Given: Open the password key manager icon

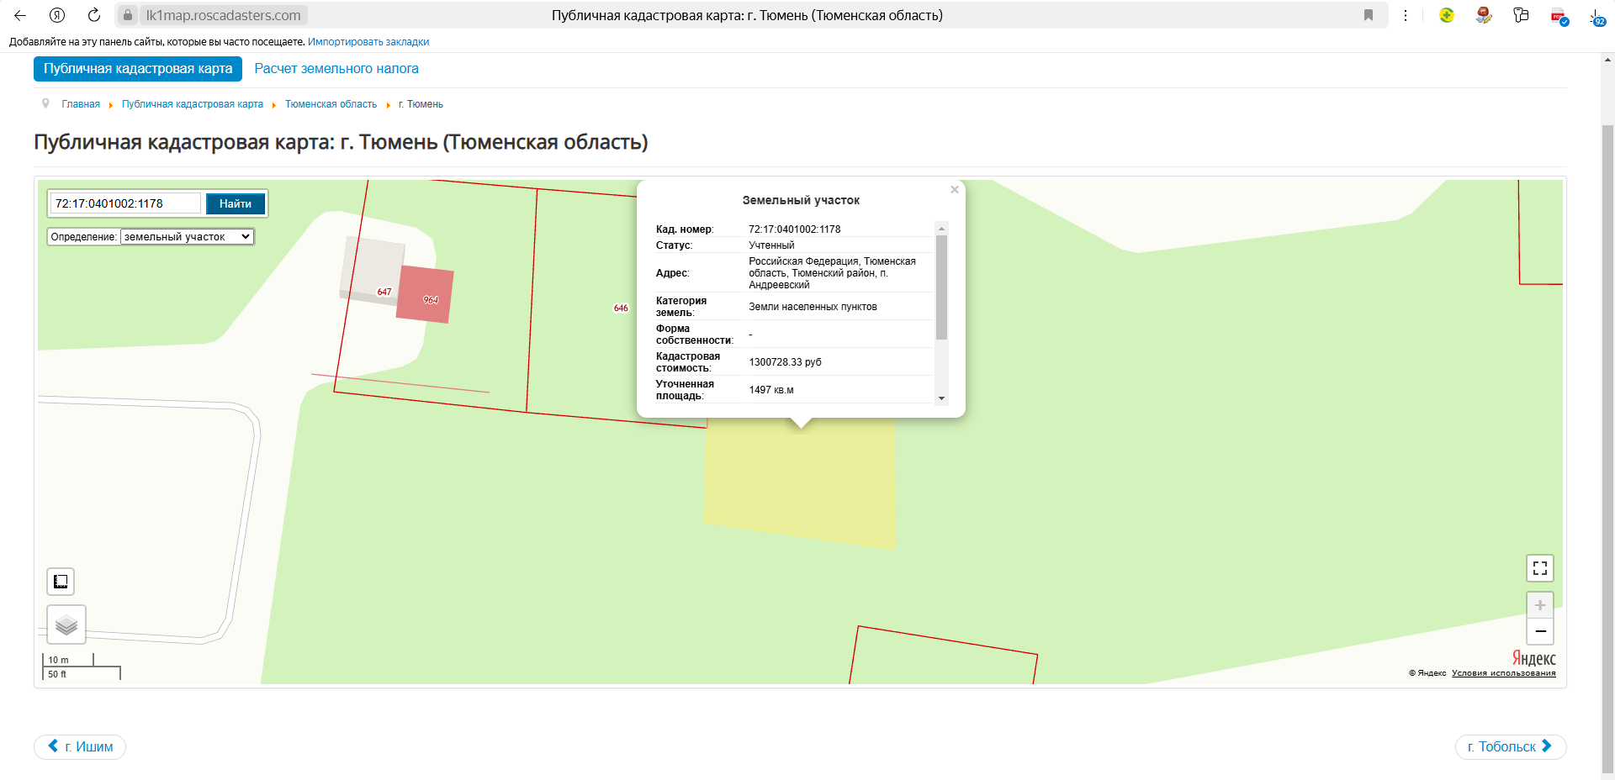Looking at the screenshot, I should tap(1521, 15).
